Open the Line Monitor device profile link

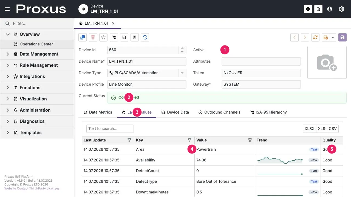pos(120,84)
